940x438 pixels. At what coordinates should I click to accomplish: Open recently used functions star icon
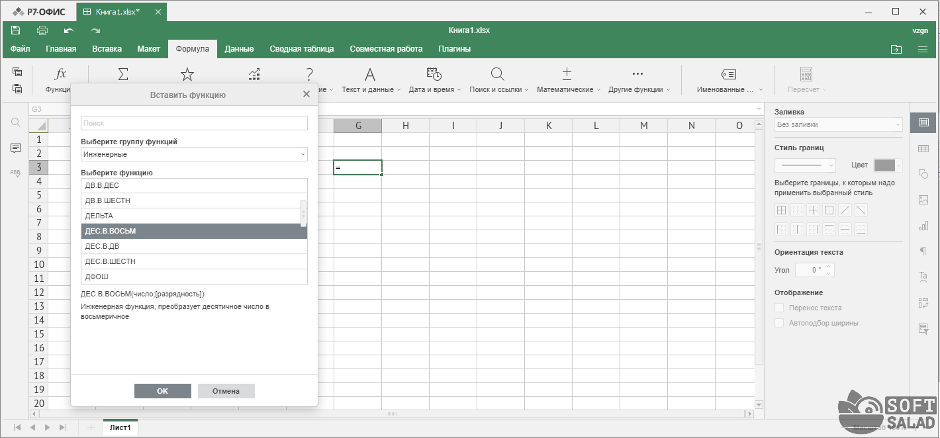point(187,74)
